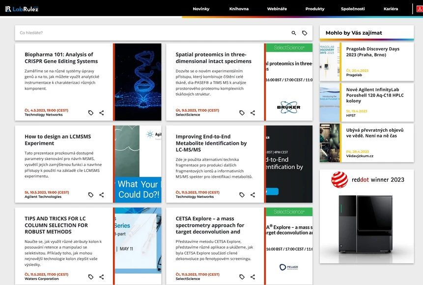423x285 pixels.
Task: Click tag icon on CETSA Explore card
Action: [242, 277]
